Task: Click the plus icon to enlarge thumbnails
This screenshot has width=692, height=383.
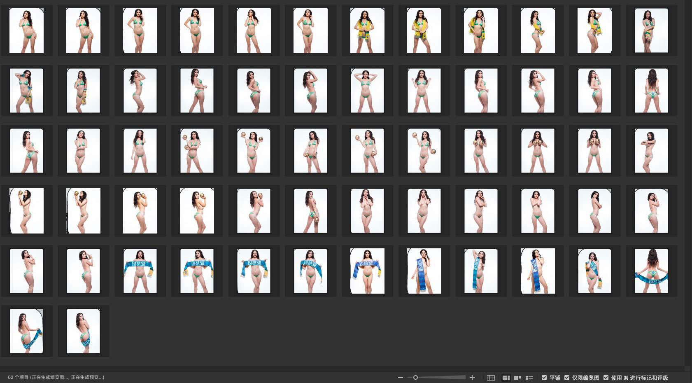Action: (x=472, y=378)
